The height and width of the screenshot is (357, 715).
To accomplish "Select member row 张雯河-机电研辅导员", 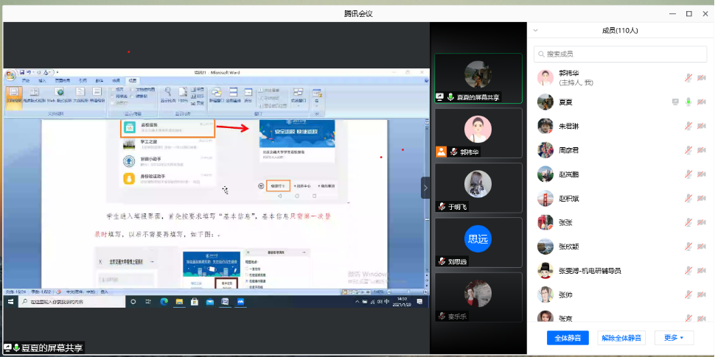I will point(620,271).
